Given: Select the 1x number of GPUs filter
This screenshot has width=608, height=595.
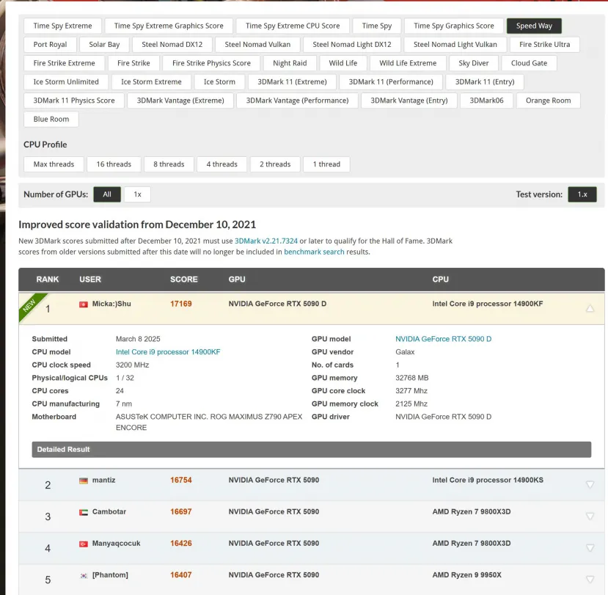Looking at the screenshot, I should coord(137,194).
